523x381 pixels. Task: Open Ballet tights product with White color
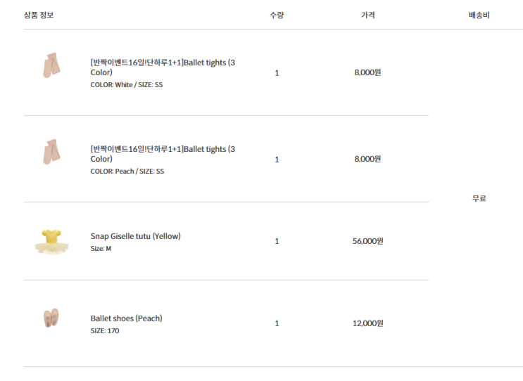pos(163,67)
